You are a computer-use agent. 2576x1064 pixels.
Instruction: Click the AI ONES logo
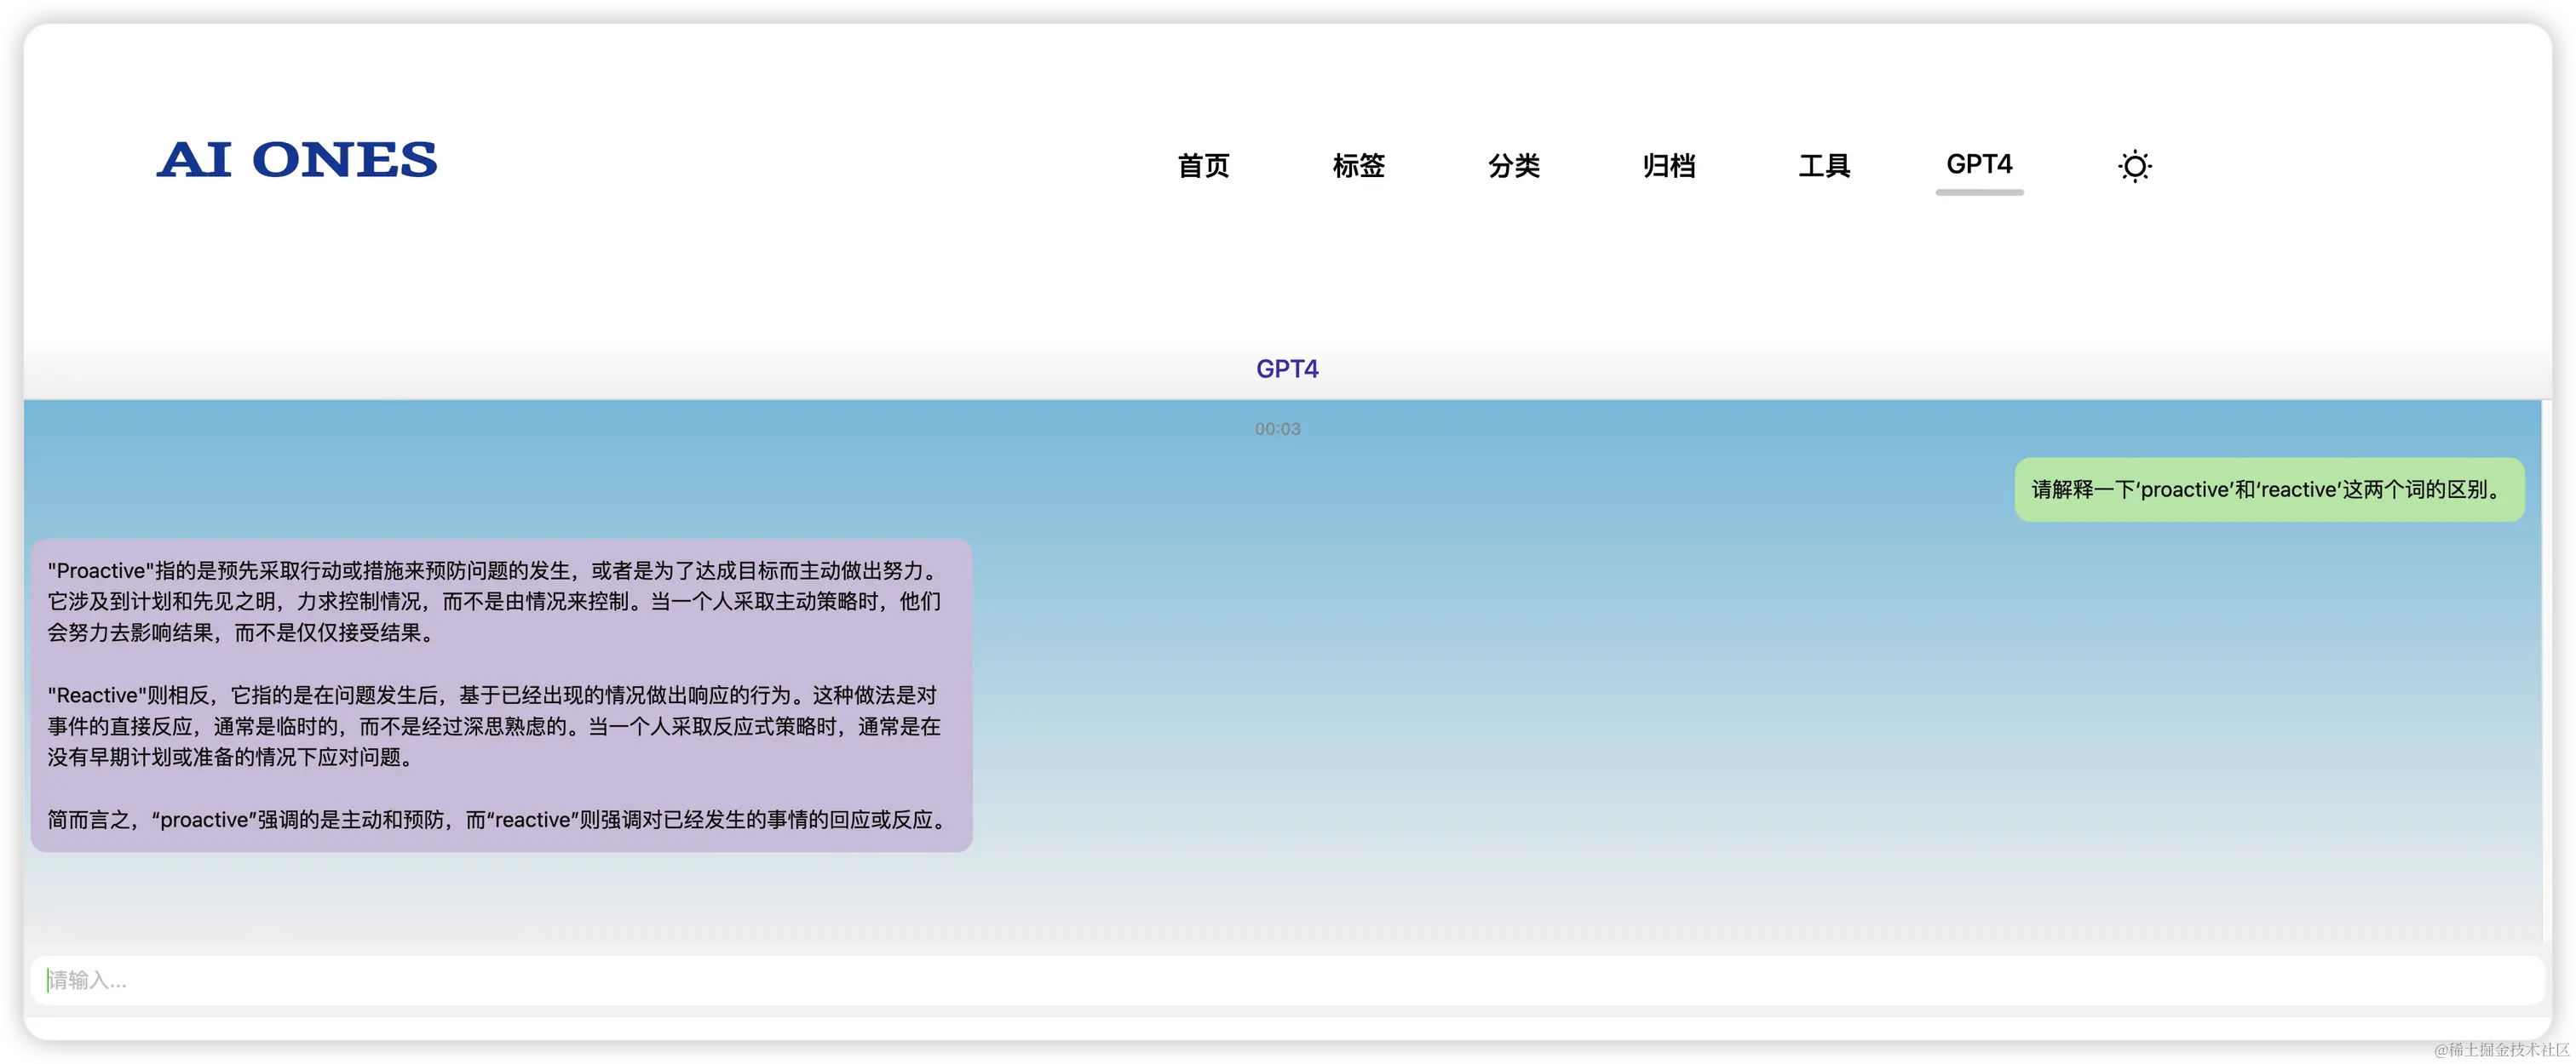click(x=297, y=161)
